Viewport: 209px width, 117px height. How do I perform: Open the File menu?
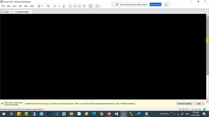(3, 6)
